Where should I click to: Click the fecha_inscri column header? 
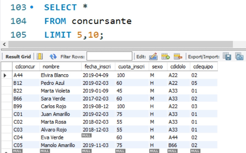pos(98,67)
